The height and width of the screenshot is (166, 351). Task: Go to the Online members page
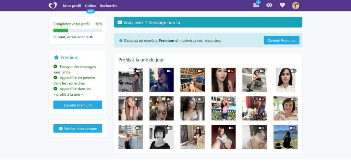click(x=90, y=6)
